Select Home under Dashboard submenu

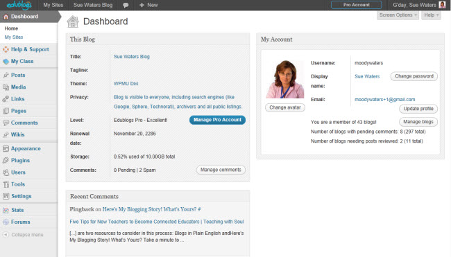(x=11, y=28)
